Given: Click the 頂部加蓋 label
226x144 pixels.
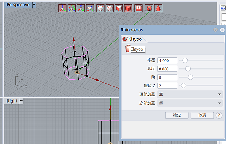Looking at the screenshot, I should (147, 94).
